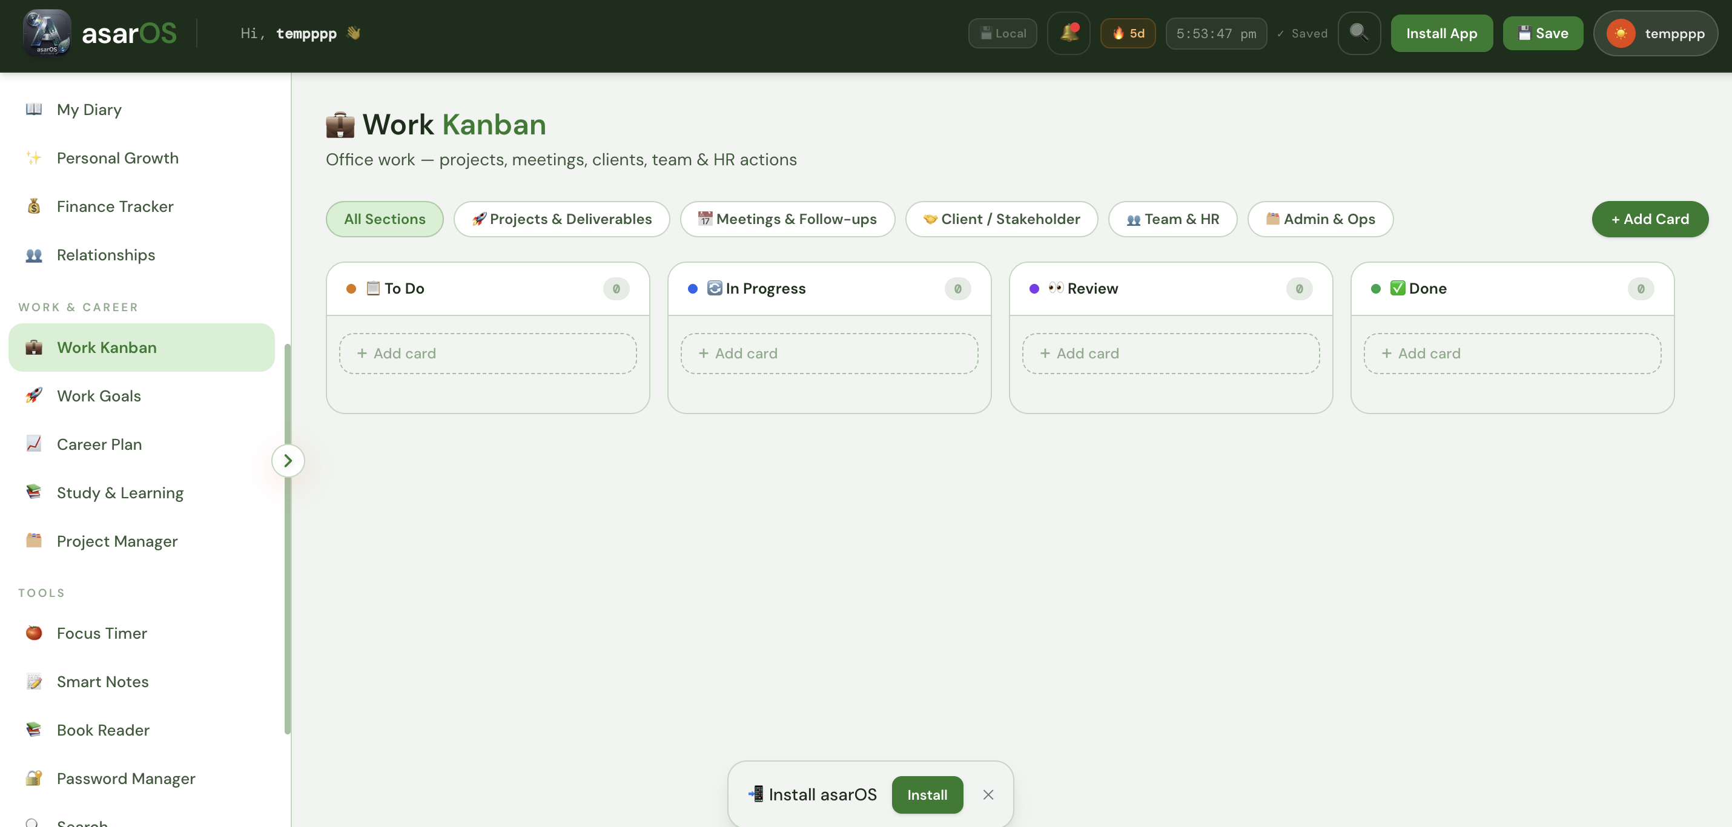The image size is (1732, 827).
Task: Open Project Manager page
Action: (x=141, y=541)
